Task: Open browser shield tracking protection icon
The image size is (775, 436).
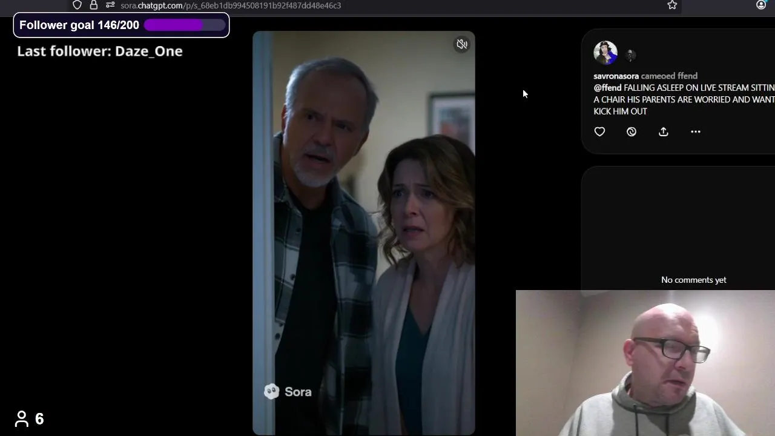Action: point(77,5)
